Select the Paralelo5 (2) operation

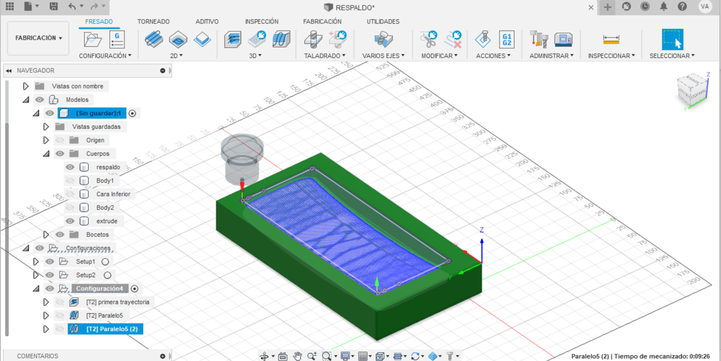[x=105, y=329]
